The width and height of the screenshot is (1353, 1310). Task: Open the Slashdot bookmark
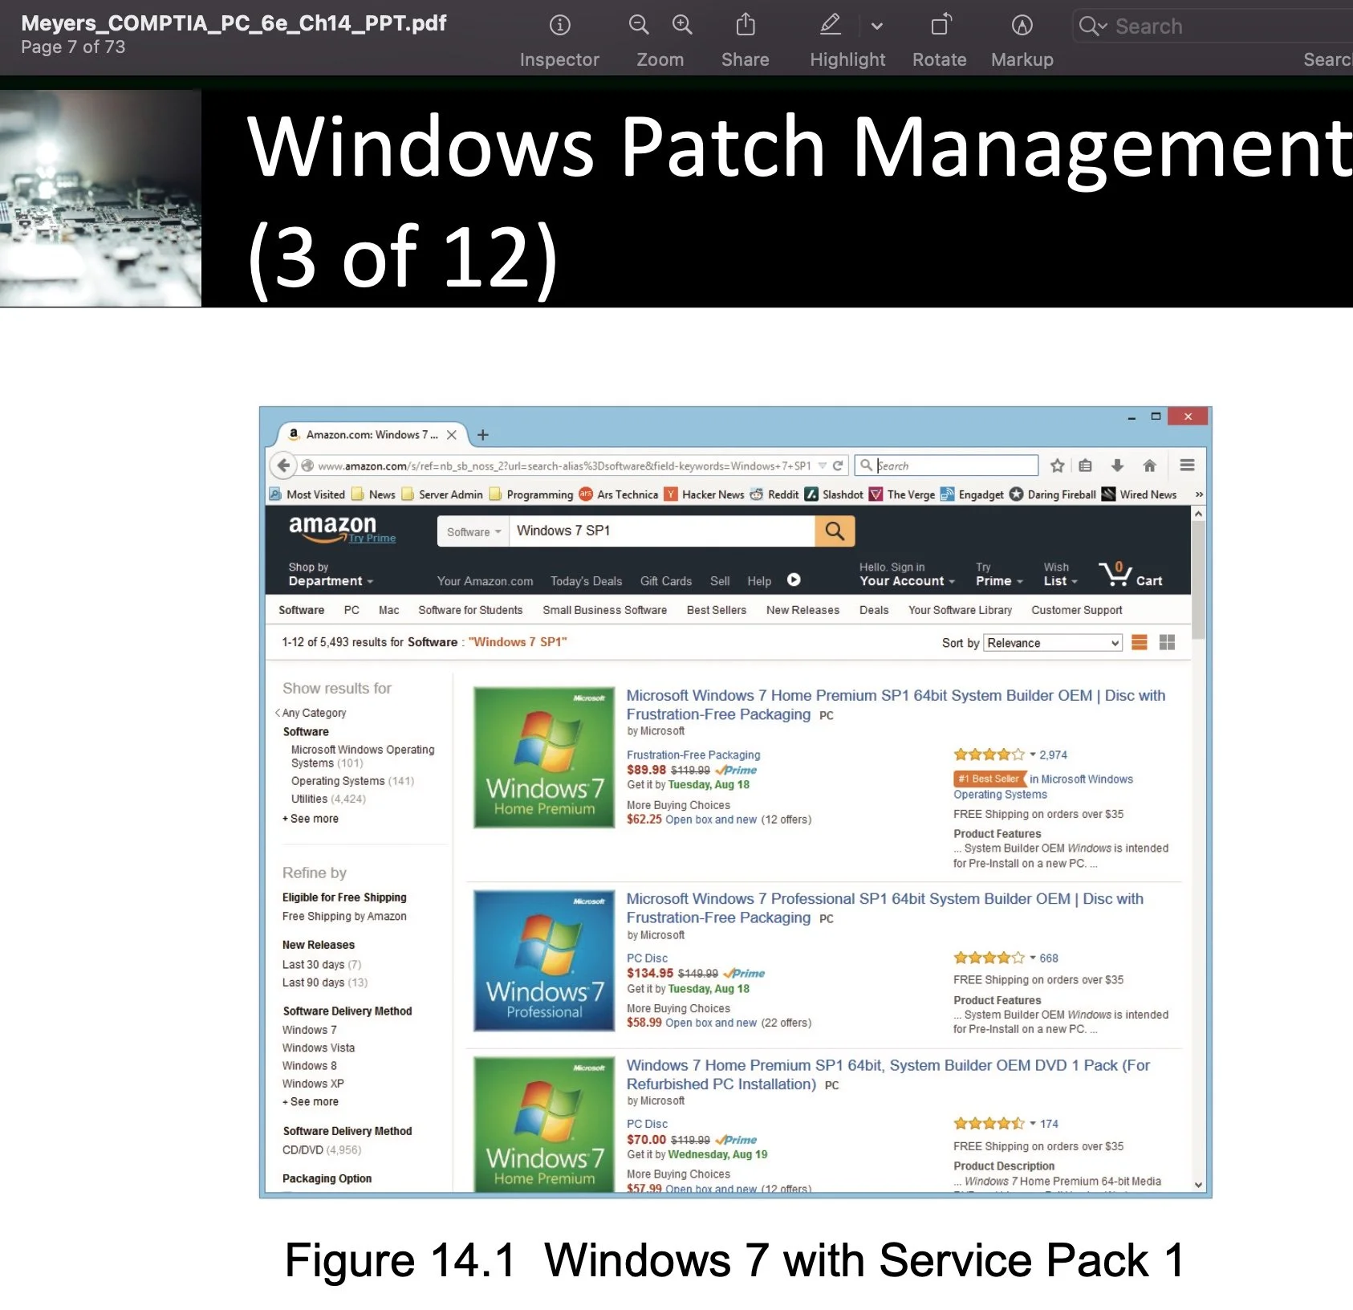click(835, 494)
